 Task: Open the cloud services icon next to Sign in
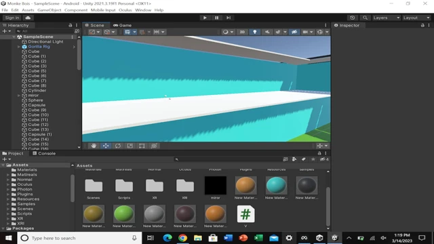(28, 18)
